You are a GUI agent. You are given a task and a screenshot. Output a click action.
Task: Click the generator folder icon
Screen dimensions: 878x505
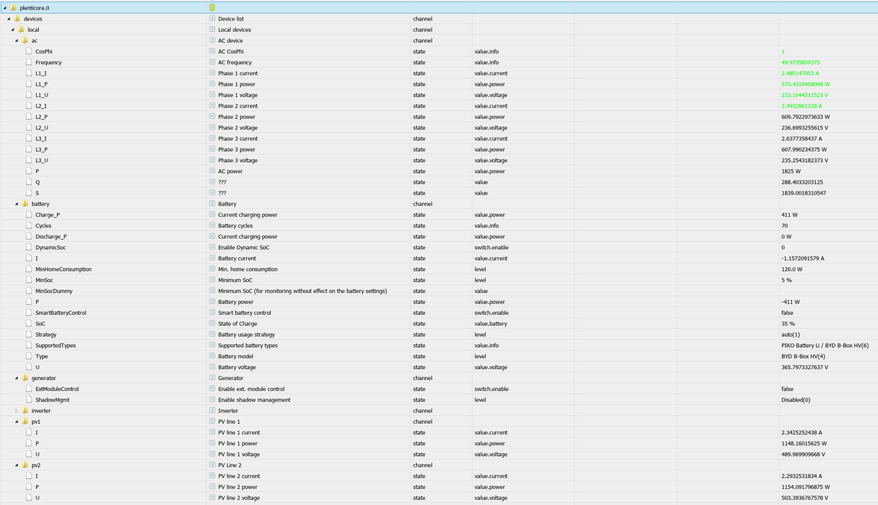click(25, 378)
